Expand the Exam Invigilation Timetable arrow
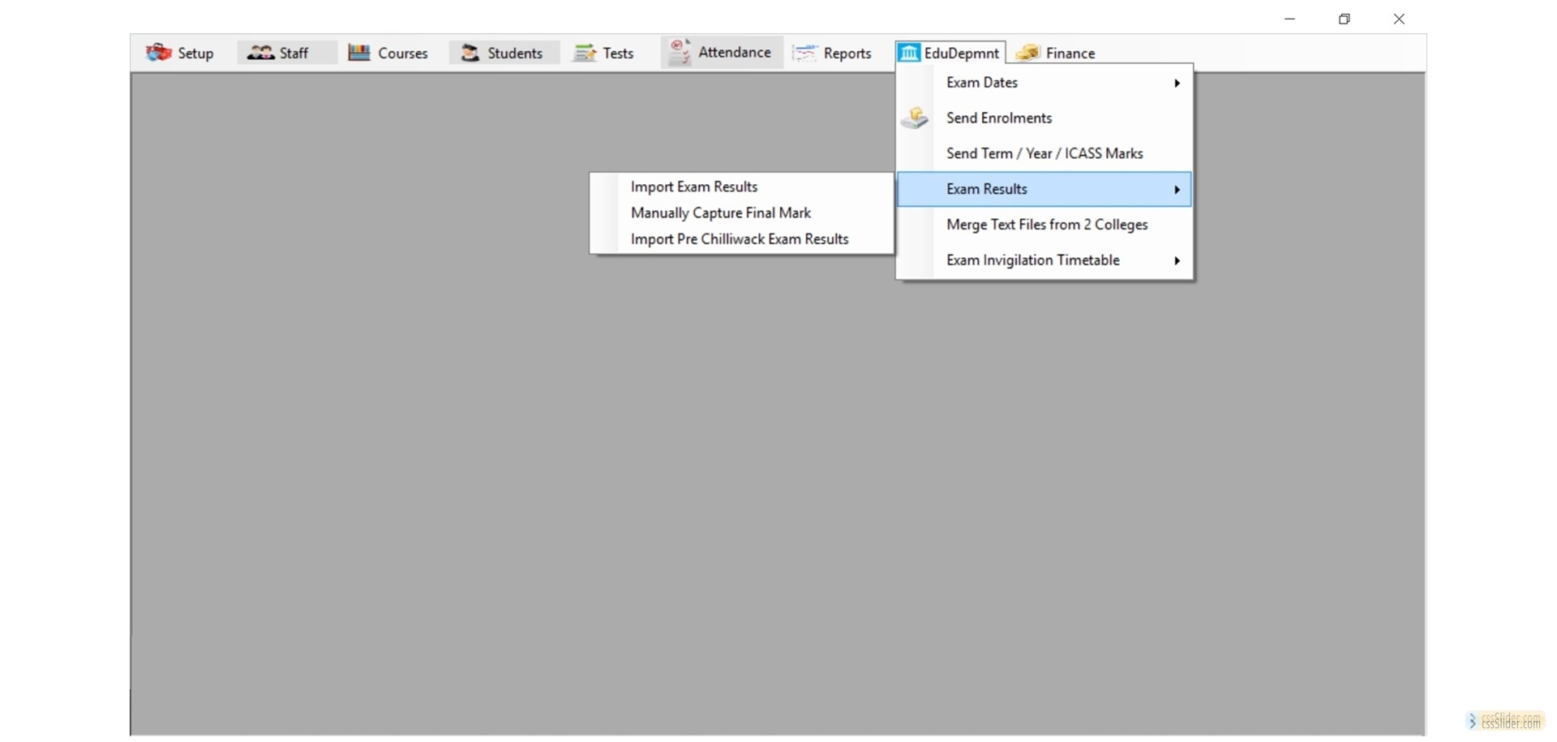The height and width of the screenshot is (742, 1557). point(1177,260)
